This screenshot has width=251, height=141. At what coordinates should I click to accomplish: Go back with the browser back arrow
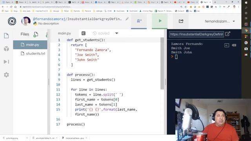[x=3, y=7]
